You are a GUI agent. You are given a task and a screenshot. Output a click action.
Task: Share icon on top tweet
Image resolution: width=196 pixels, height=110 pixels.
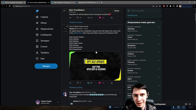[x=111, y=18]
